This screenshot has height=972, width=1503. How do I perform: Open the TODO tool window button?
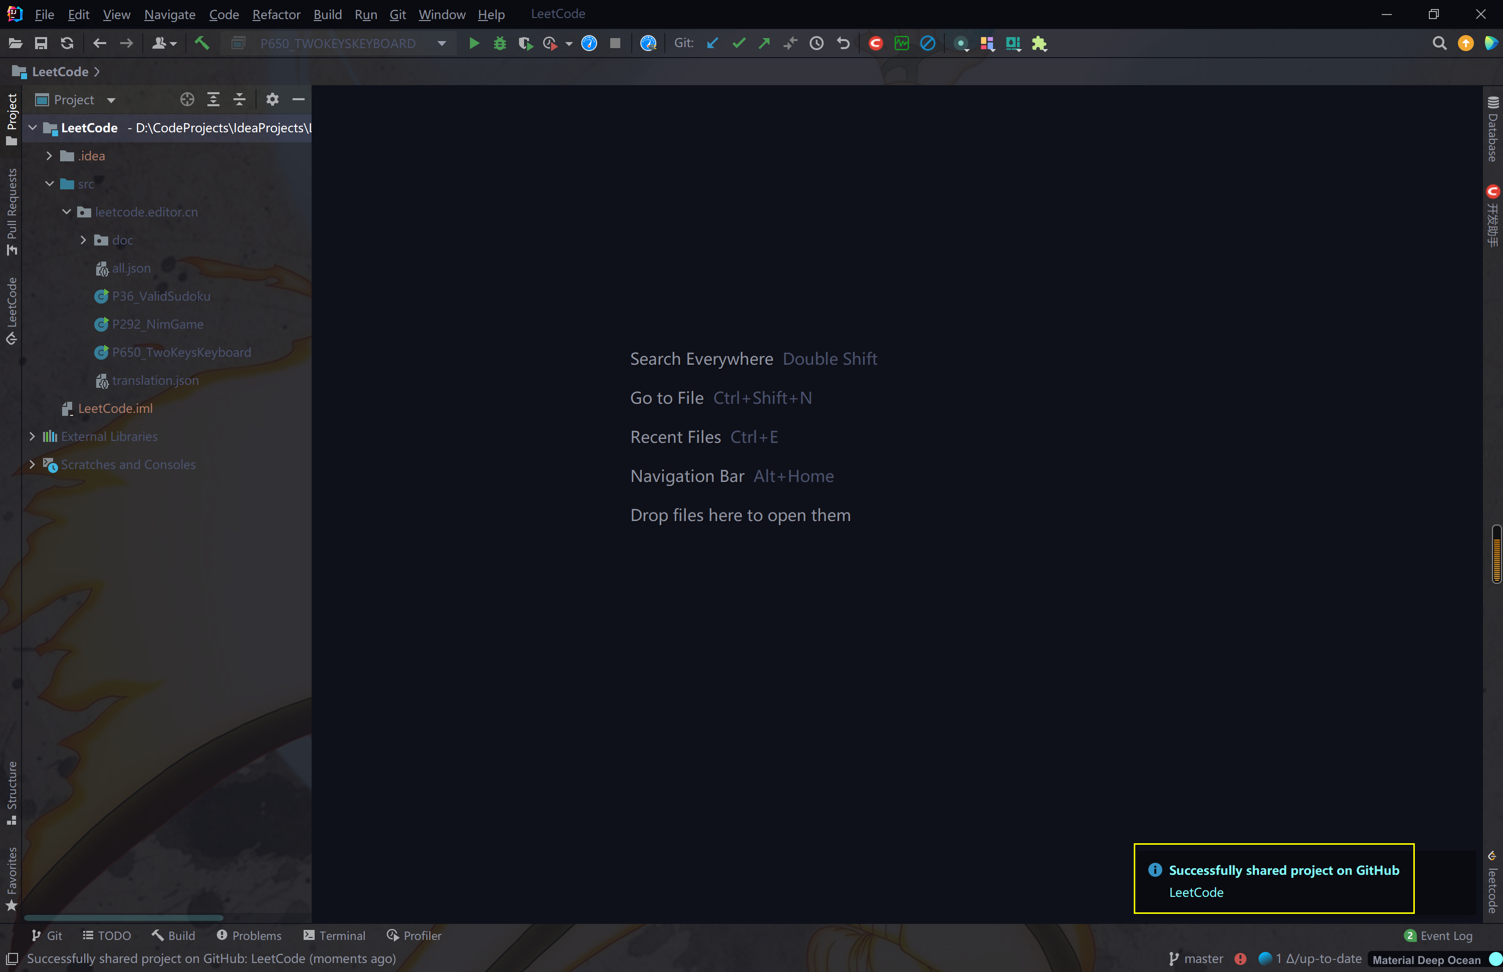click(x=107, y=935)
